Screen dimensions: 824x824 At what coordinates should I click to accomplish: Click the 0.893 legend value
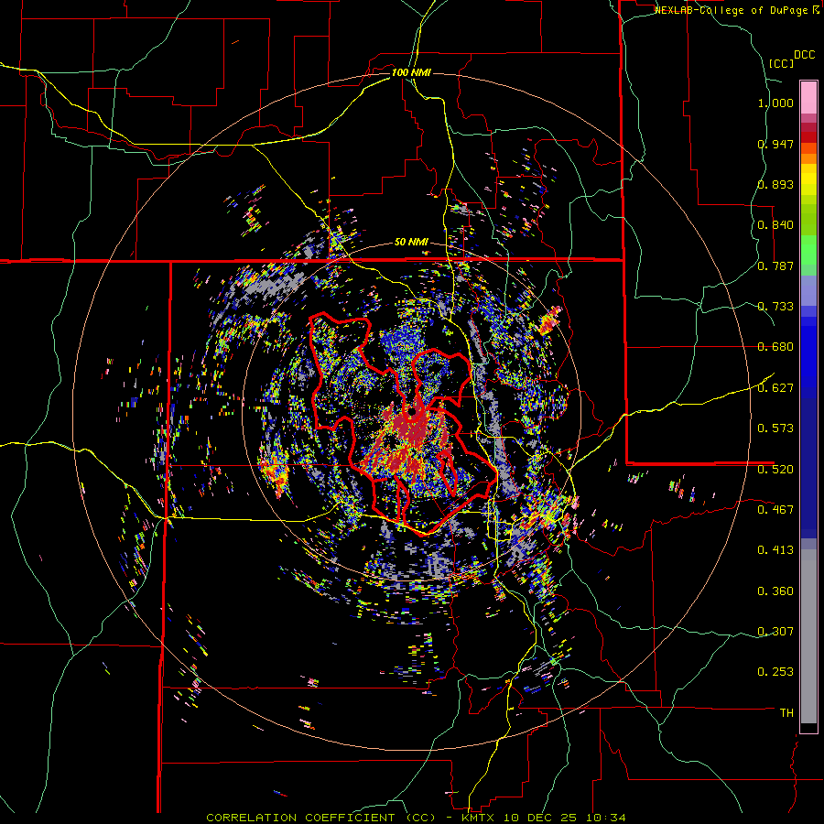pos(775,184)
